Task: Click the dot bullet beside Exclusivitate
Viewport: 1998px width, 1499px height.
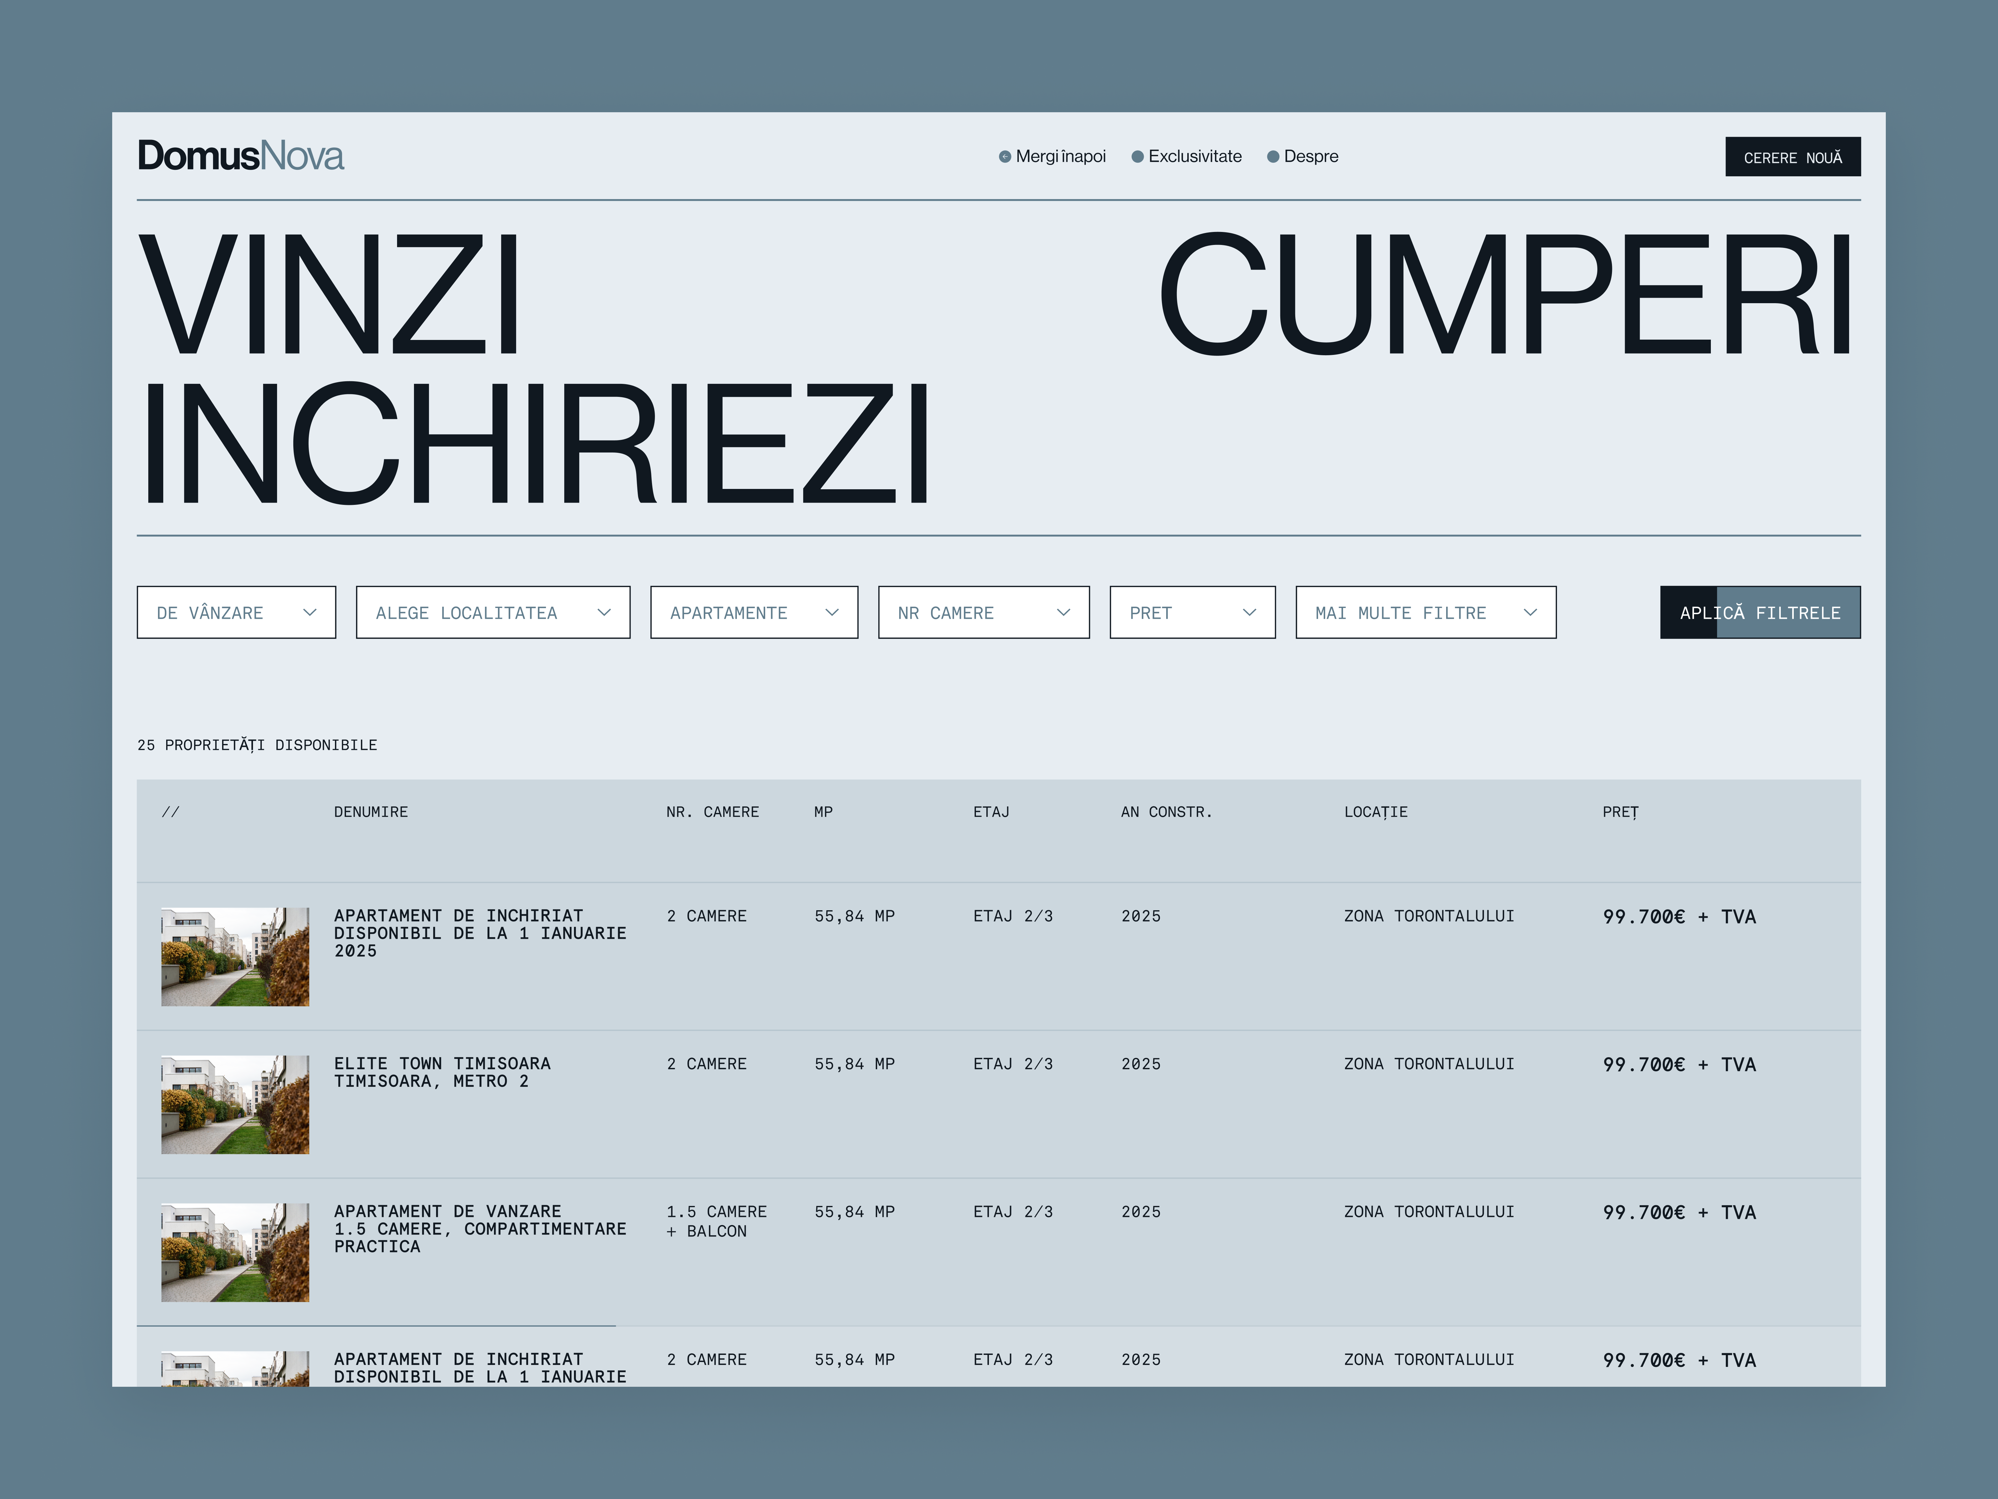Action: [1138, 157]
